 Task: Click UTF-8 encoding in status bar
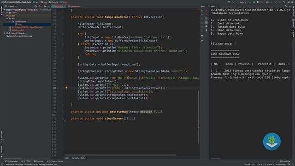[260, 165]
